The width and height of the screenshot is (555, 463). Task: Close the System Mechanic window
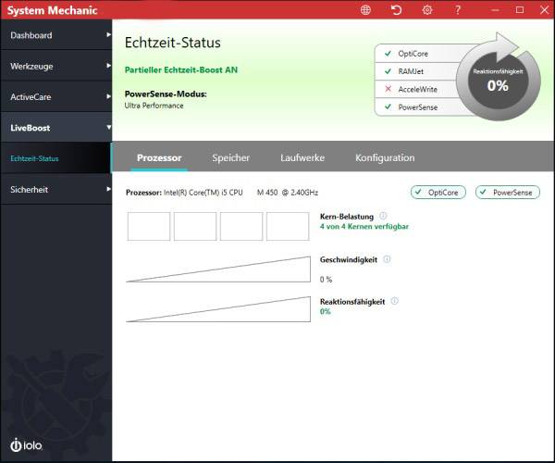pos(545,10)
